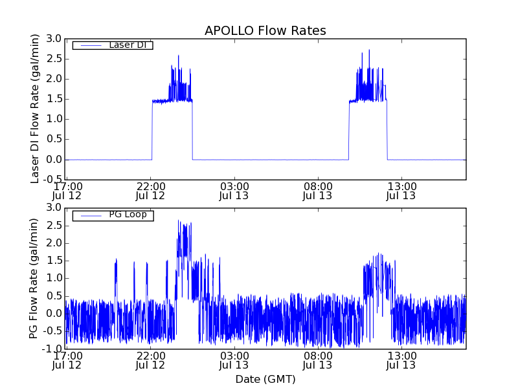518x388 pixels.
Task: Click the PG Loop legend line sample
Action: click(91, 215)
